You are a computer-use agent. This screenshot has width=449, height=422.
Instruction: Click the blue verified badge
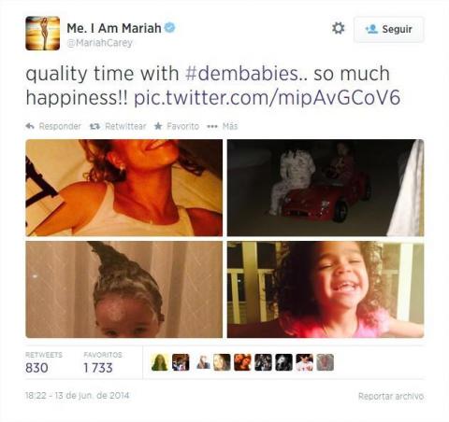tap(170, 28)
